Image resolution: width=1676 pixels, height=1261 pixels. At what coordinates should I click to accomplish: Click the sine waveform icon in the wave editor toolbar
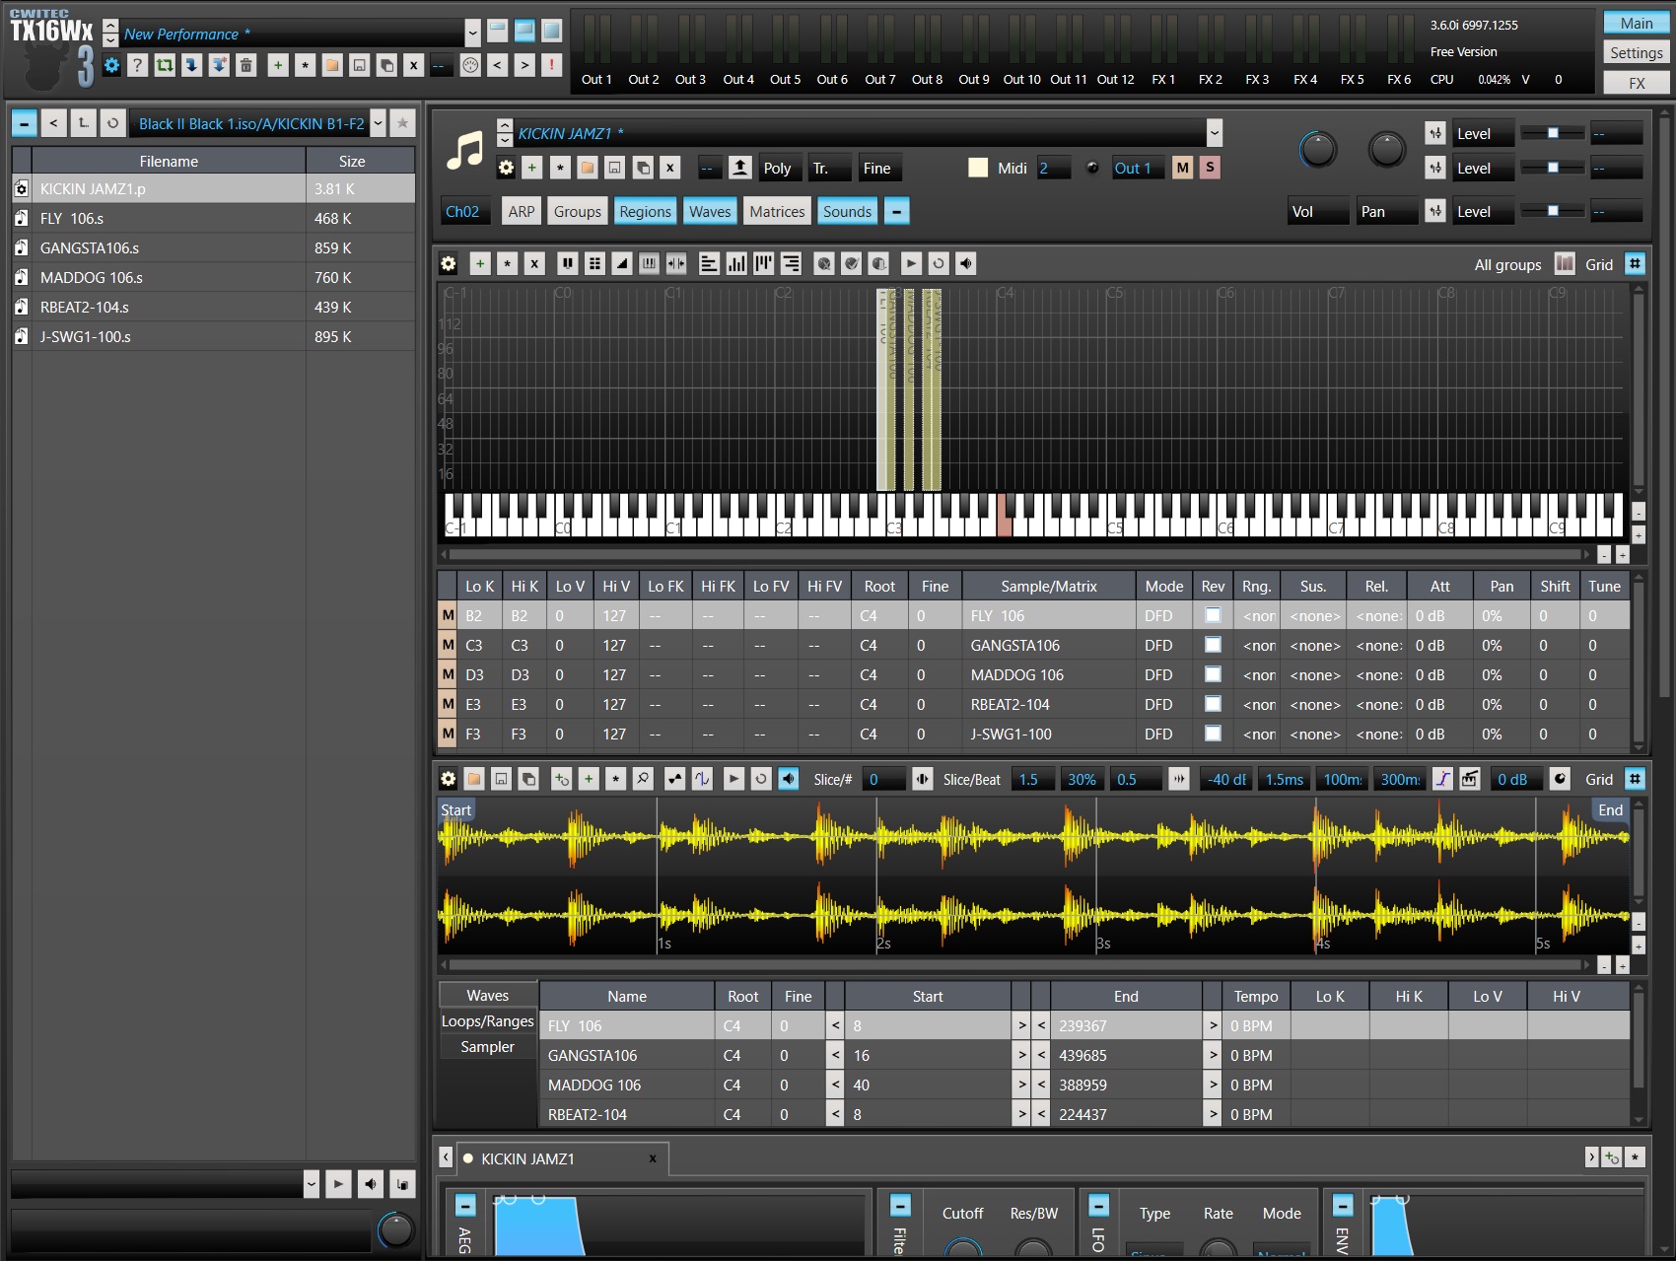702,779
